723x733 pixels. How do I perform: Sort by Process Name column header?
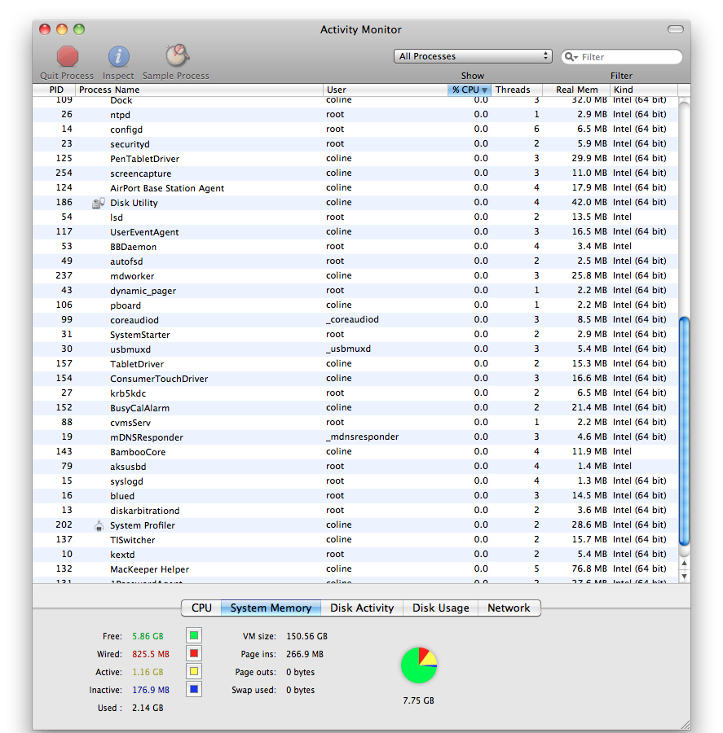(199, 90)
